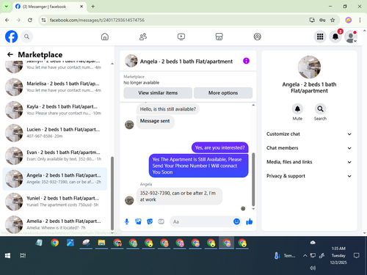This screenshot has height=275, width=367.
Task: Open Chrome profile avatar
Action: [x=349, y=20]
